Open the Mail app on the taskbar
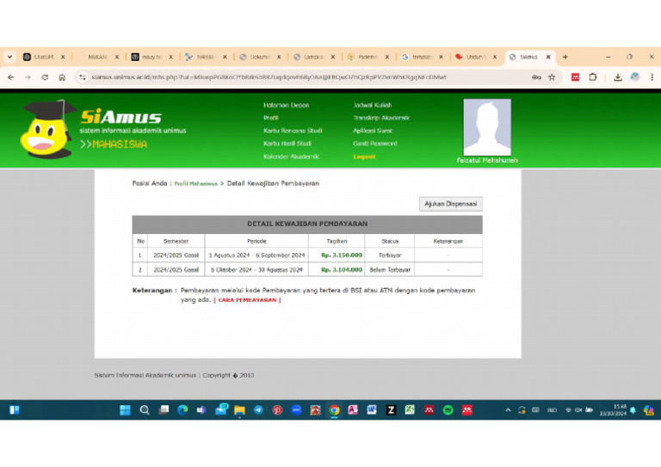Viewport: 661px width, 467px height. point(221,409)
